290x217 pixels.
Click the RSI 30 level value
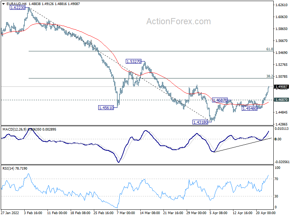tap(276, 196)
